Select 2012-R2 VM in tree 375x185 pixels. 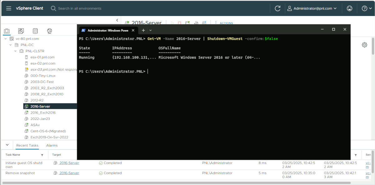click(37, 100)
